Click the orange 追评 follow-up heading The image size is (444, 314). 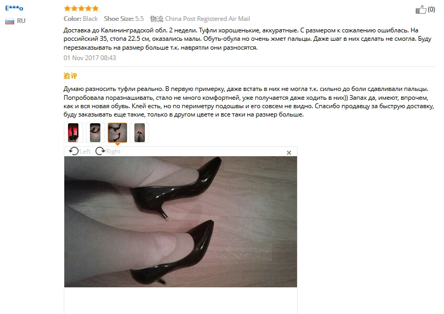[70, 76]
